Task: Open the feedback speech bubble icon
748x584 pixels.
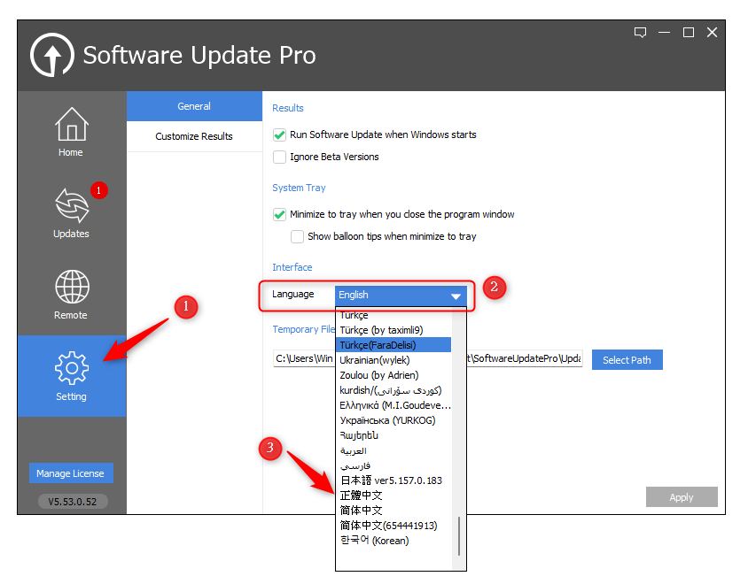Action: [640, 33]
